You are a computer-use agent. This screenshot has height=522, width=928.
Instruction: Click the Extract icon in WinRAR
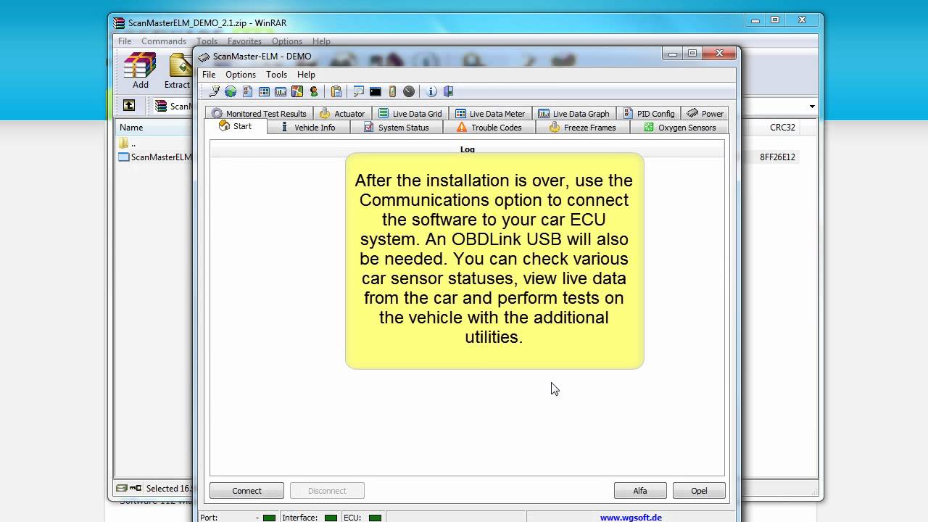(x=179, y=70)
